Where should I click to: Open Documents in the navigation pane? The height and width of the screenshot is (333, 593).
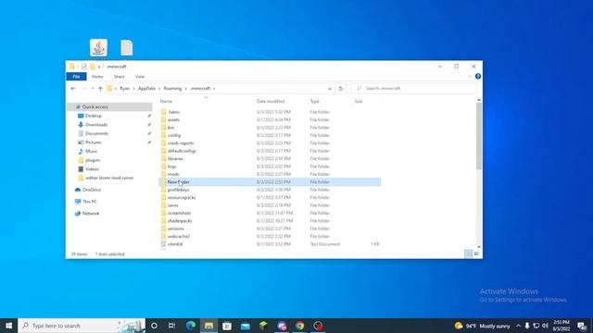point(96,133)
